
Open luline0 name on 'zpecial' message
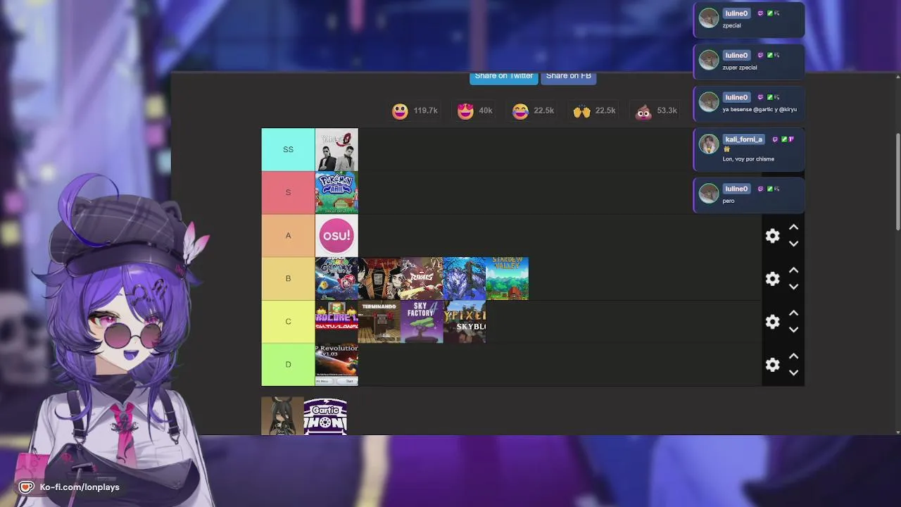click(x=736, y=13)
